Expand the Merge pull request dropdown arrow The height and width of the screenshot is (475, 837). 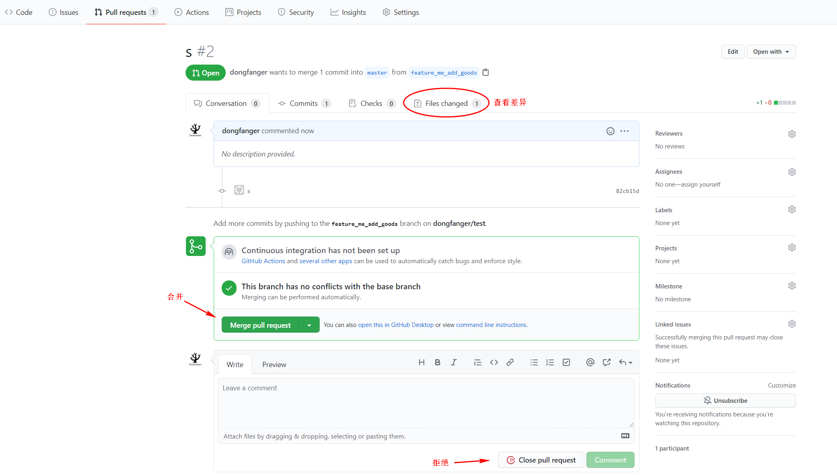tap(309, 325)
